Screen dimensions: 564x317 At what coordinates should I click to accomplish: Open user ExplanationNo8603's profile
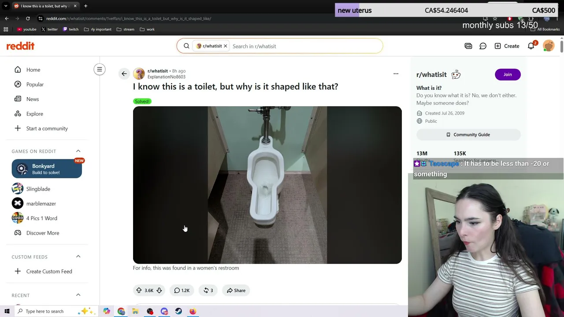[166, 77]
